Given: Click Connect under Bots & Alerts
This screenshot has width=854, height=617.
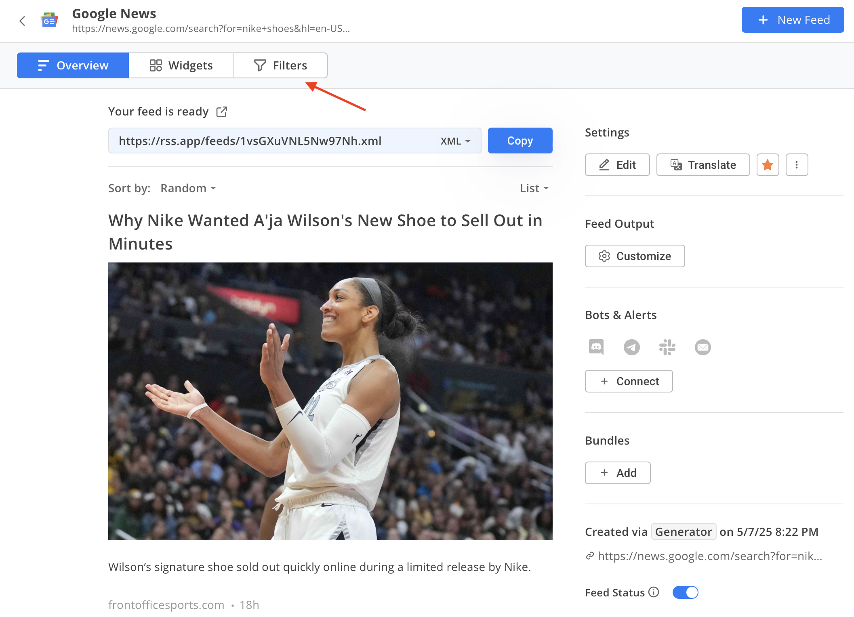Looking at the screenshot, I should click(x=629, y=381).
